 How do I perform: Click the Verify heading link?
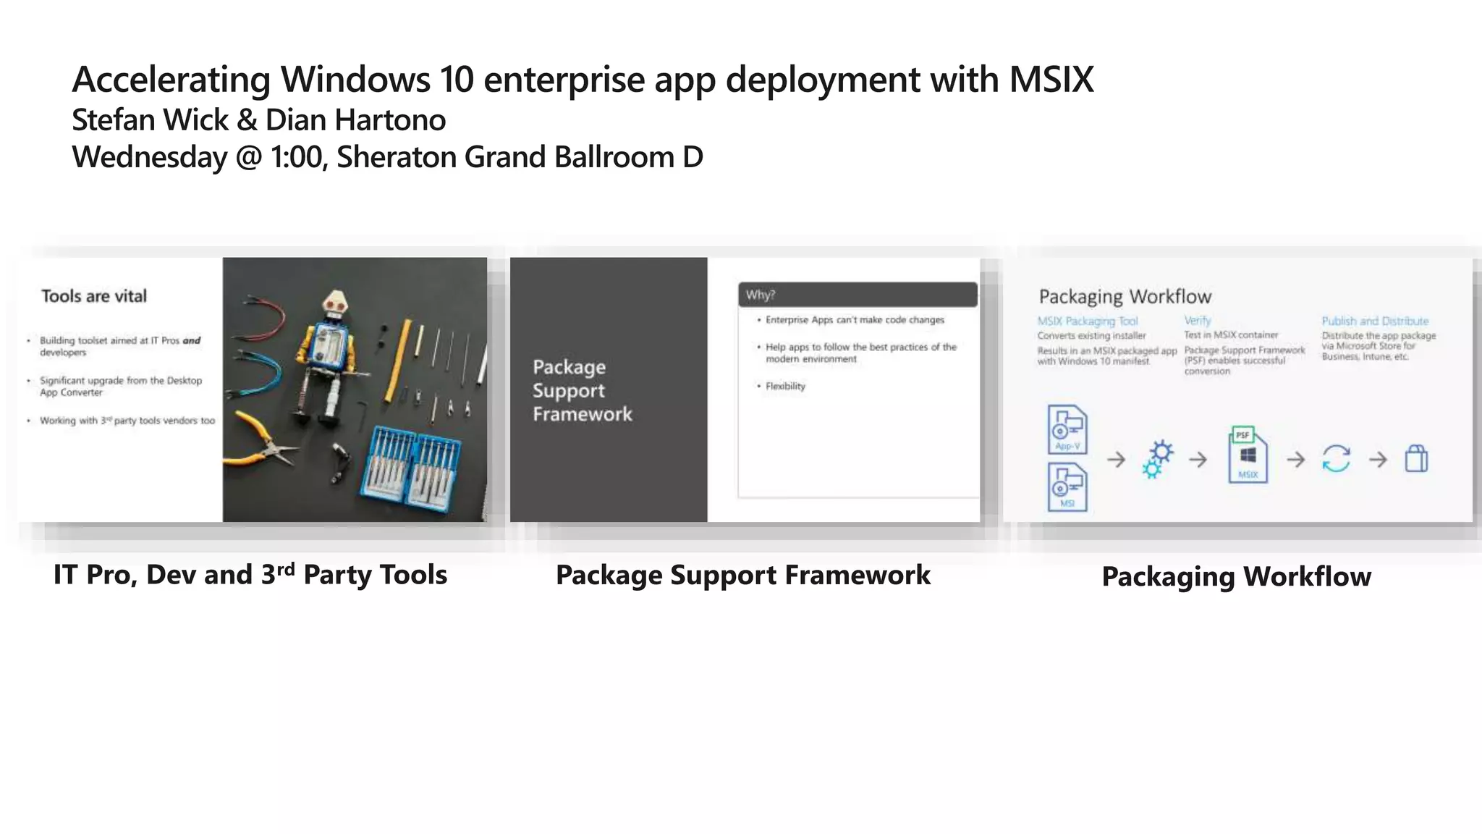[1197, 320]
